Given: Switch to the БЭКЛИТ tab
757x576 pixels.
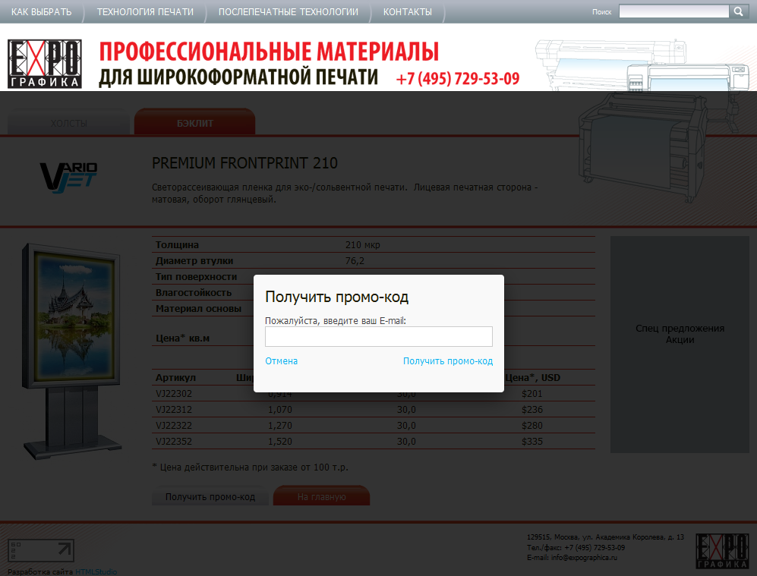Looking at the screenshot, I should [x=195, y=122].
